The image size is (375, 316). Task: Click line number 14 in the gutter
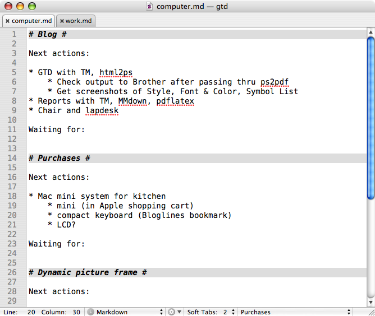point(12,158)
